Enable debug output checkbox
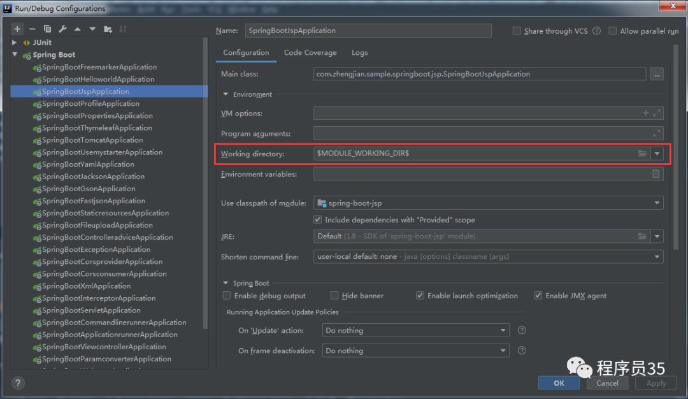The width and height of the screenshot is (688, 399). click(x=227, y=295)
